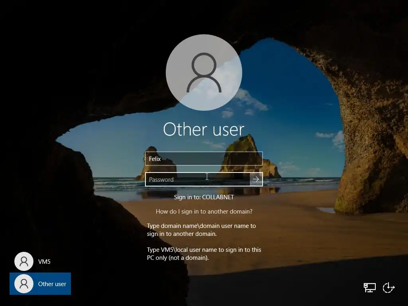
Task: Open the Ease of Access icon
Action: [389, 288]
